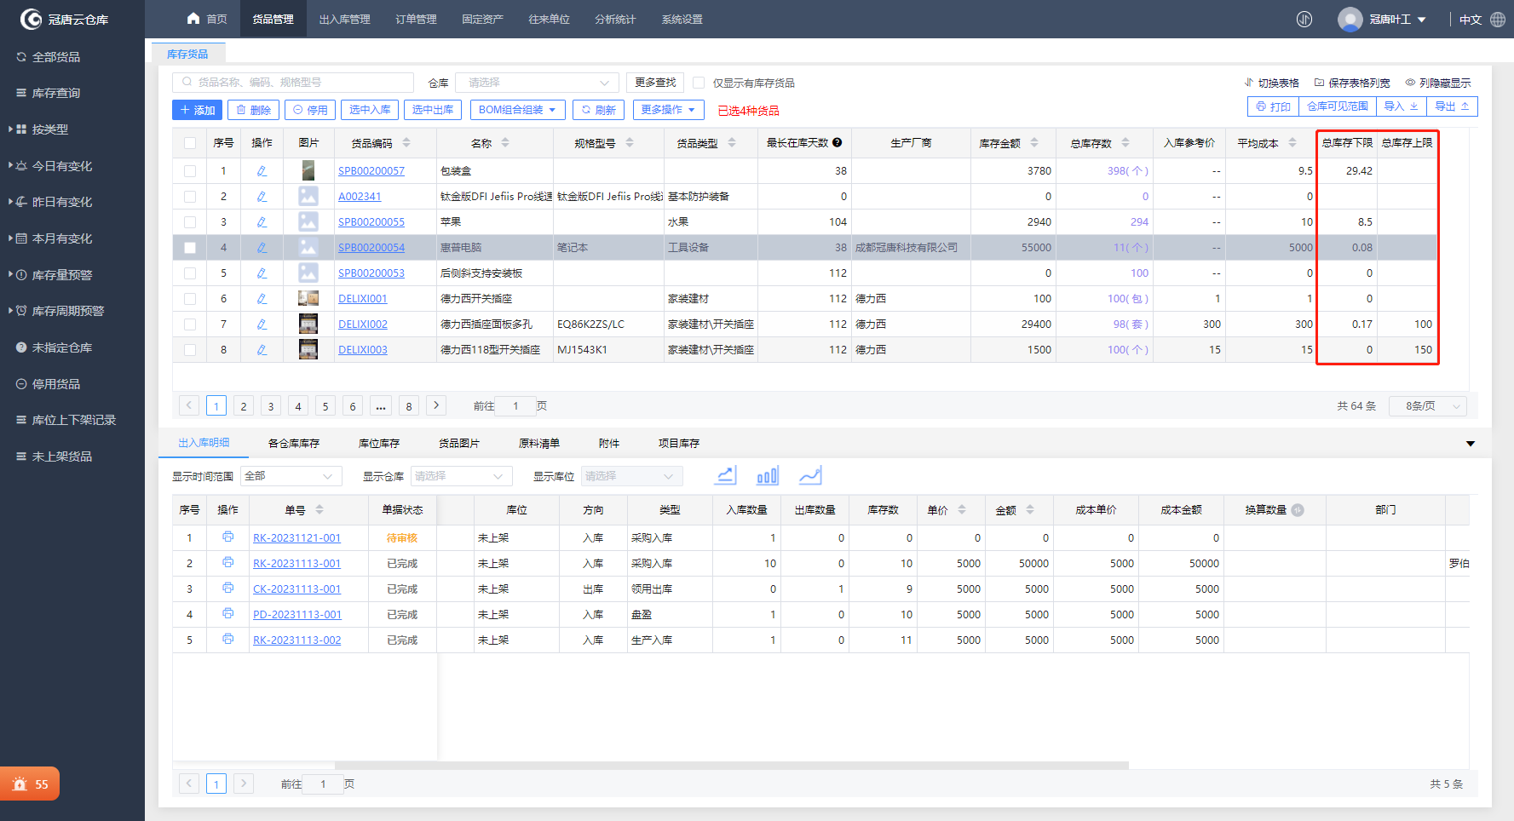Click print icon for order RK-20231121-001
Viewport: 1514px width, 821px height.
[x=227, y=537]
